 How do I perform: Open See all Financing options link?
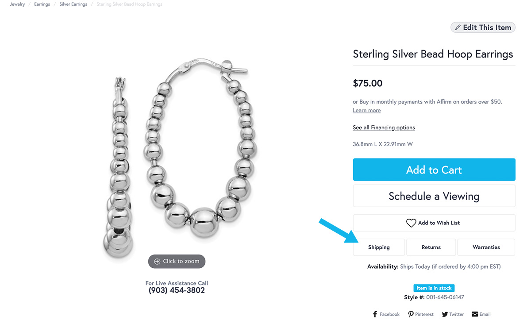click(384, 127)
